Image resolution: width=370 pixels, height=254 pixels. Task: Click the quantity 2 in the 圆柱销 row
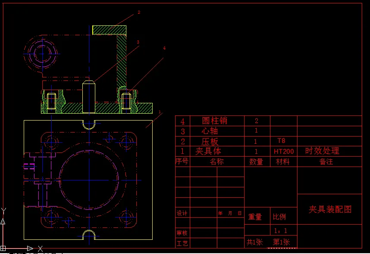[257, 121]
